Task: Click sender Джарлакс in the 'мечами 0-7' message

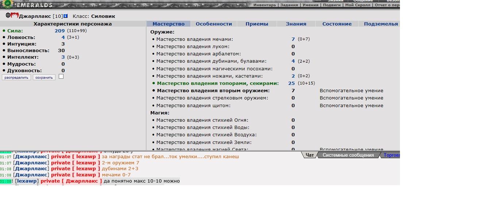Action: [x=31, y=175]
